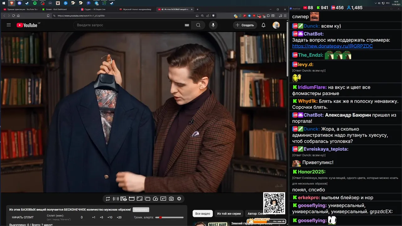This screenshot has height=226, width=402.
Task: Open the extensions puzzle icon
Action: pyautogui.click(x=268, y=16)
